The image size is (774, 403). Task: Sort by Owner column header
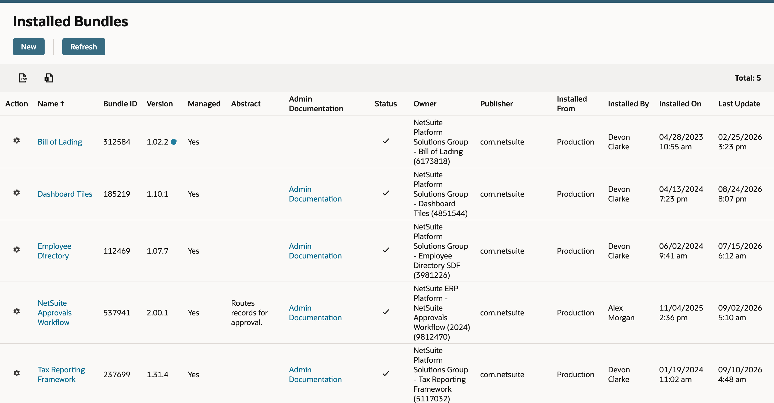pos(425,104)
